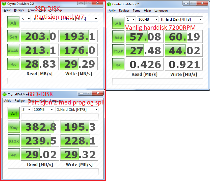Click Seq write result 60.19
This screenshot has height=181, width=211.
184,37
